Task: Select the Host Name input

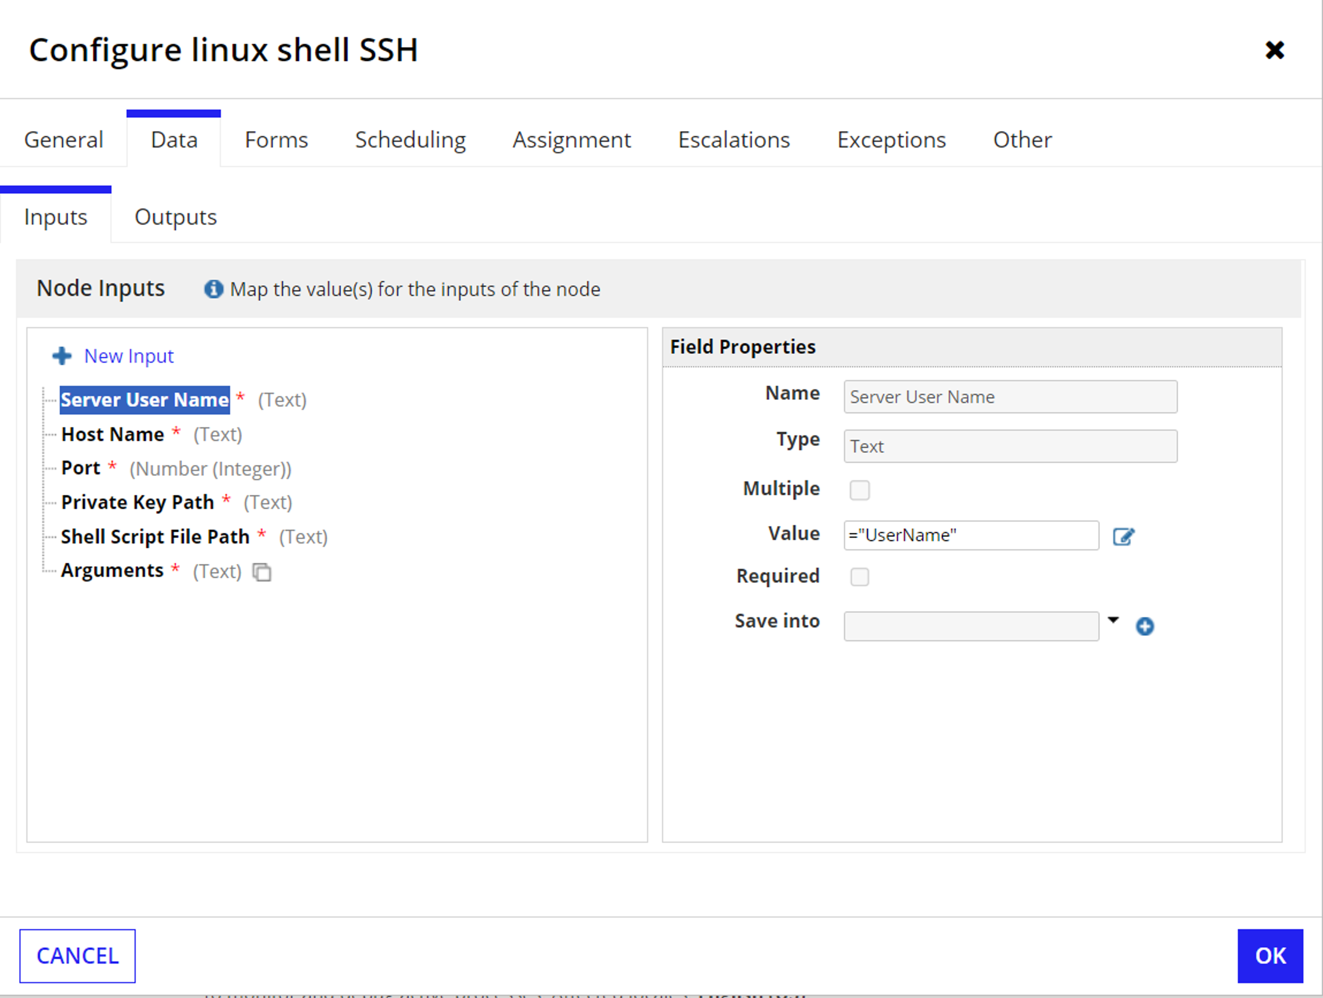Action: pyautogui.click(x=112, y=434)
